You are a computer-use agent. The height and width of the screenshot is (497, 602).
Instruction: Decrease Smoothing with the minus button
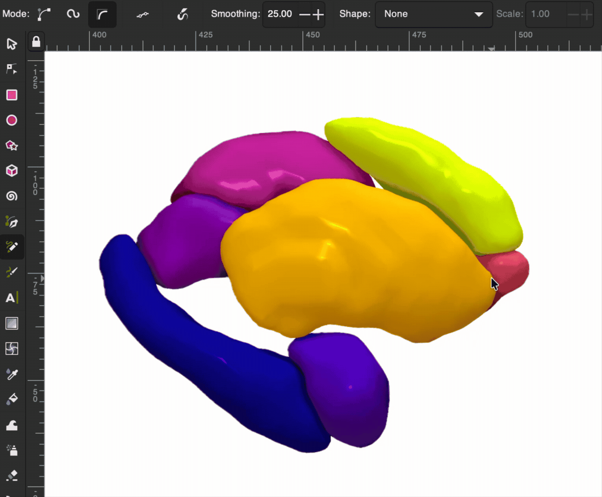tap(305, 15)
